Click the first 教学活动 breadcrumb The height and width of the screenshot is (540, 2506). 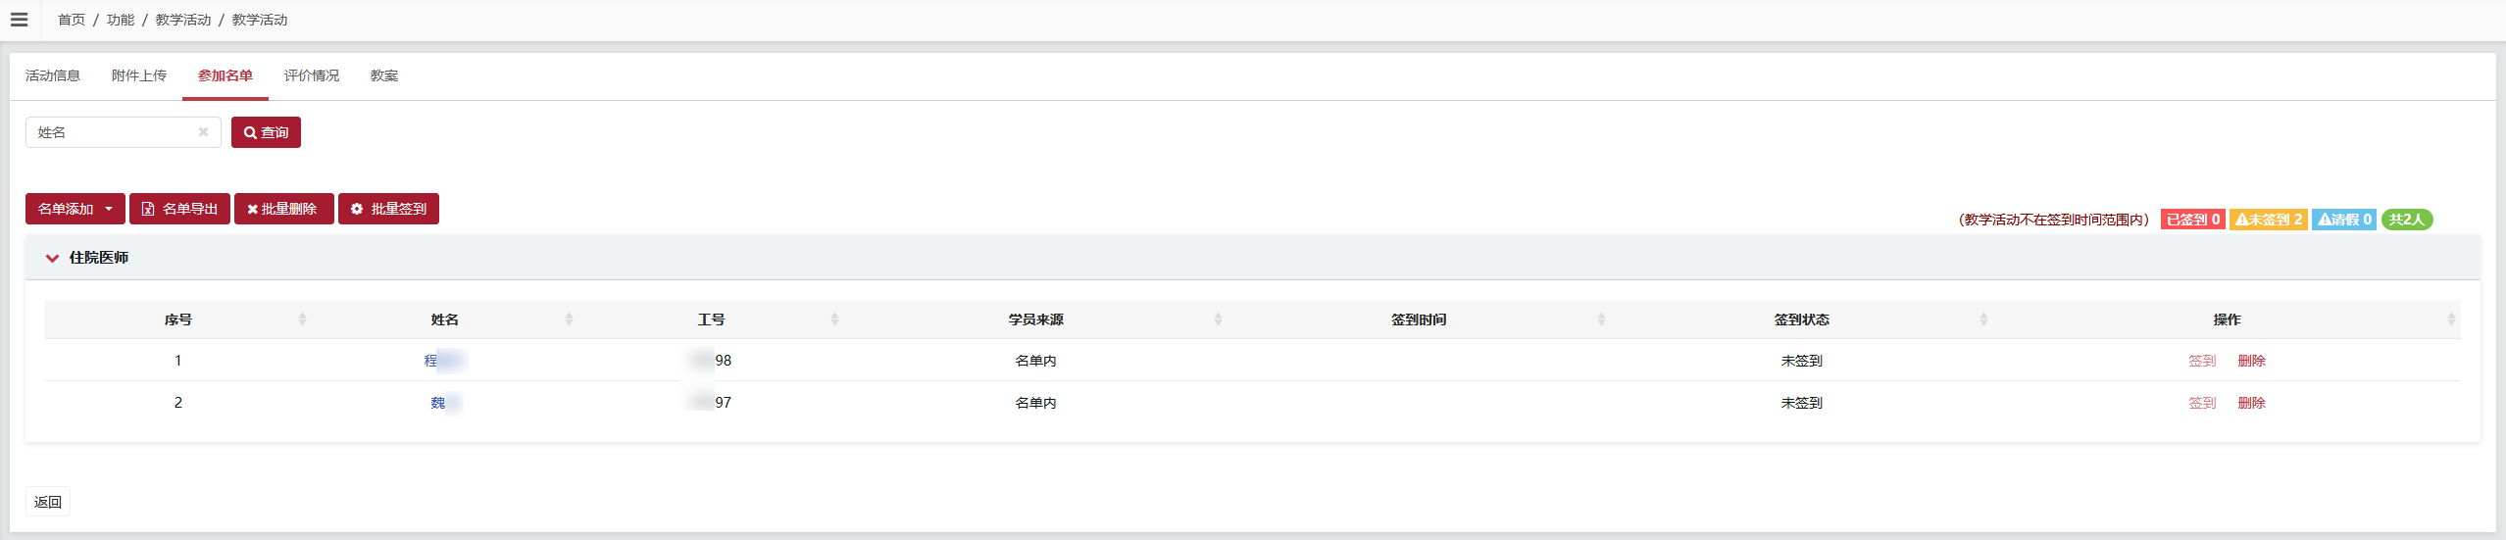(183, 20)
